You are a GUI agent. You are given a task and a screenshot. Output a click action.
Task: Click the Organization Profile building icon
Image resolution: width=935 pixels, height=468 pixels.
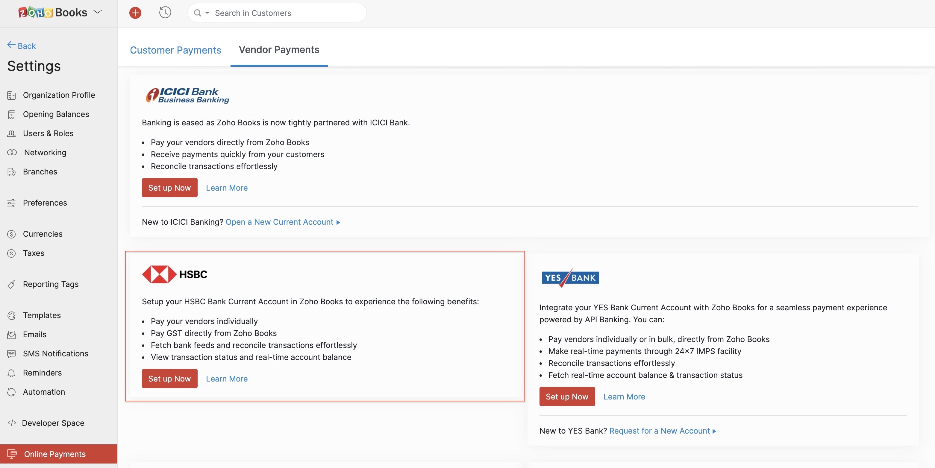[11, 95]
